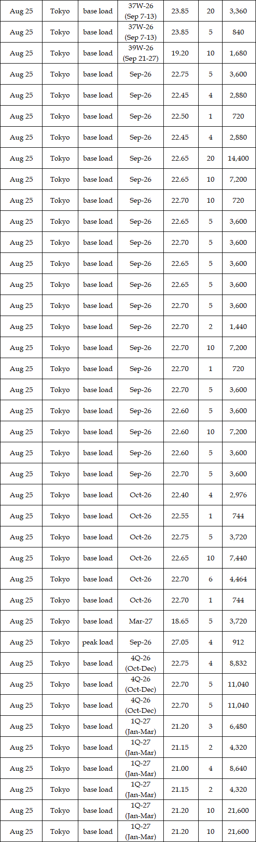Select the 14,400 volume cell
This screenshot has width=256, height=842.
click(x=238, y=158)
